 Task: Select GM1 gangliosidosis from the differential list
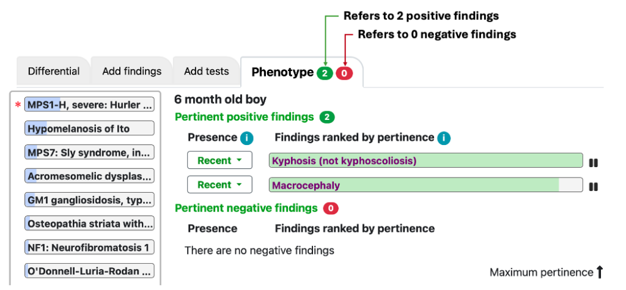point(89,199)
